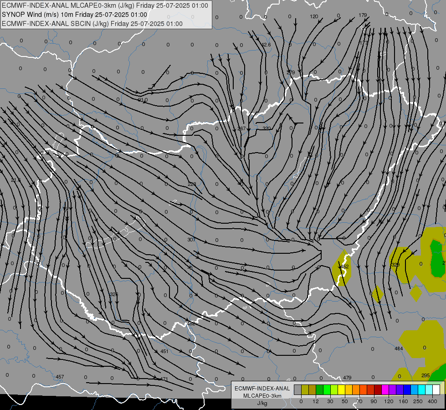Click the gray swatch in the legend
446x410 pixels.
point(298,390)
